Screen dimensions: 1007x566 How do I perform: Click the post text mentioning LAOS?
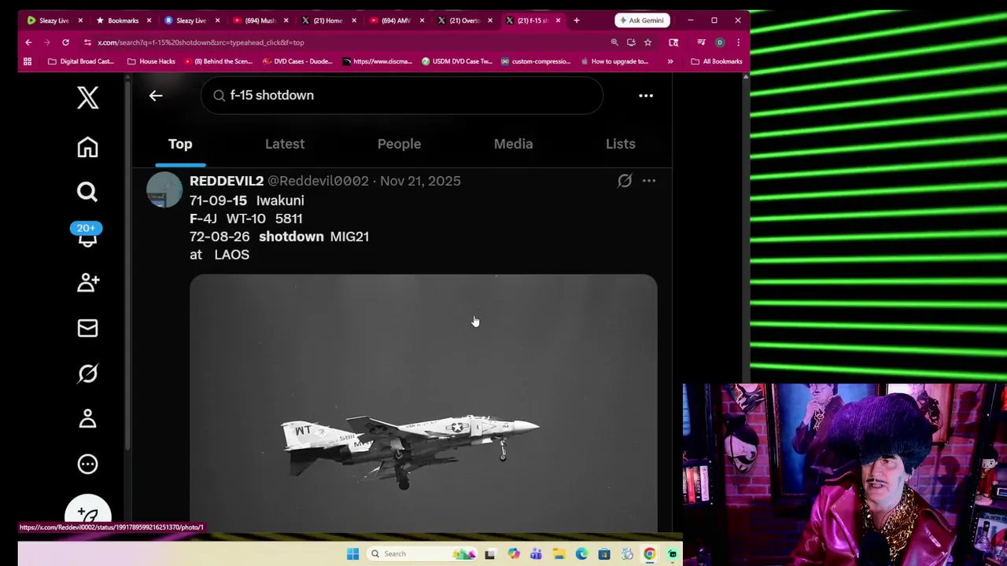[279, 227]
